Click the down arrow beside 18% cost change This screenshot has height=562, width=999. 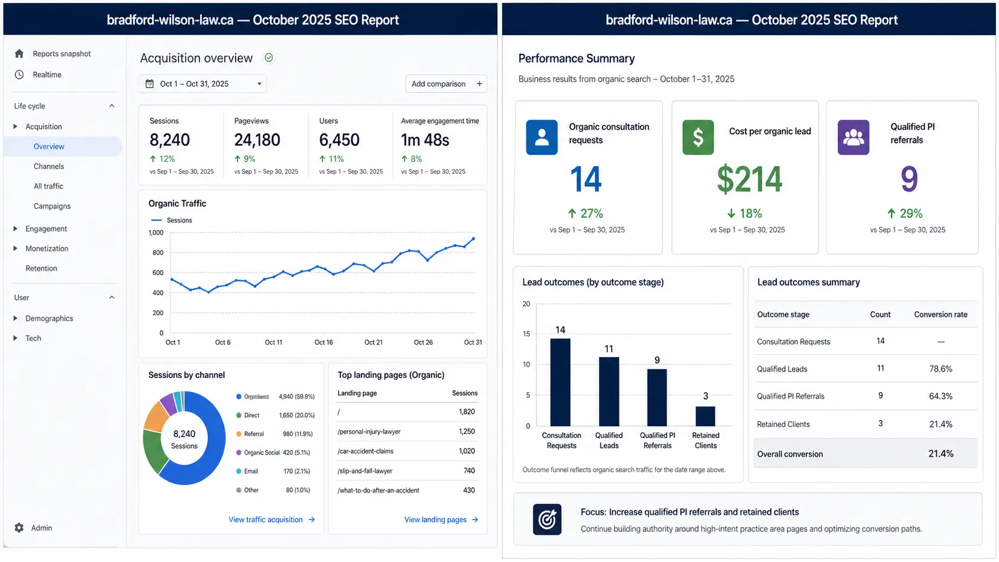tap(731, 213)
